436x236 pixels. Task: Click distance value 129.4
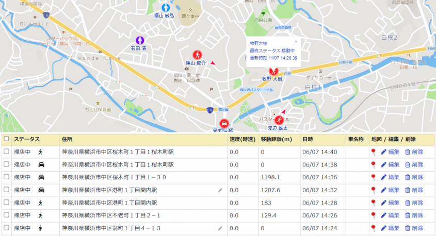[x=269, y=215]
